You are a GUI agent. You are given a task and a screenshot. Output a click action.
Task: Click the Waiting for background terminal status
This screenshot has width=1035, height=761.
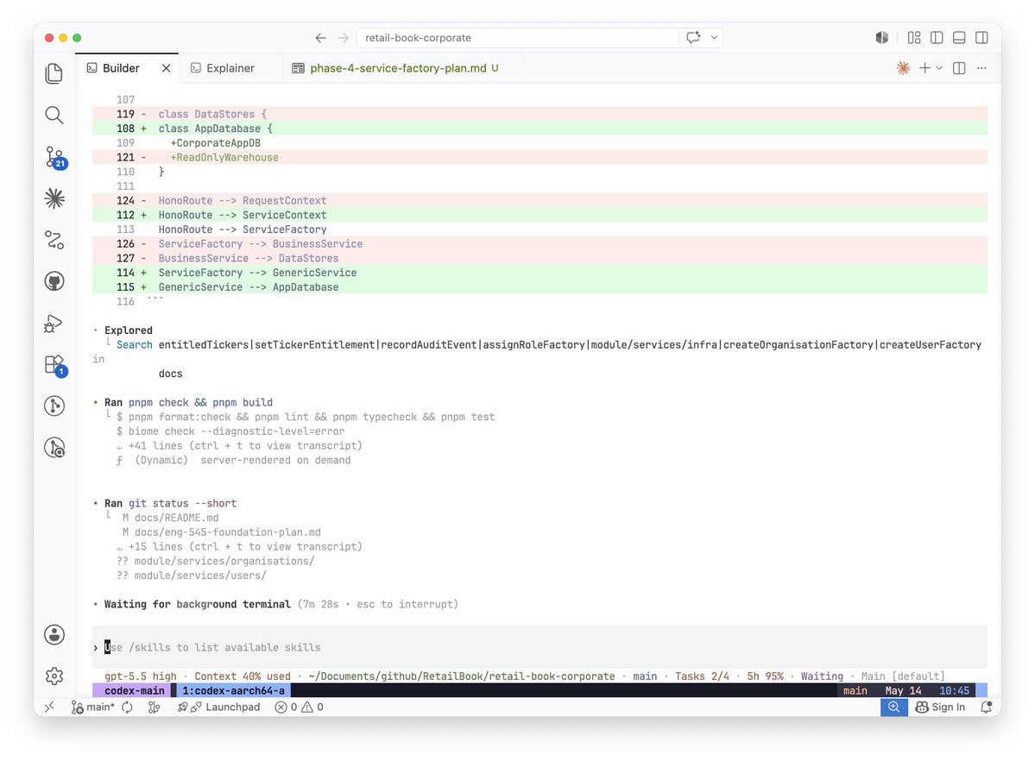[198, 604]
